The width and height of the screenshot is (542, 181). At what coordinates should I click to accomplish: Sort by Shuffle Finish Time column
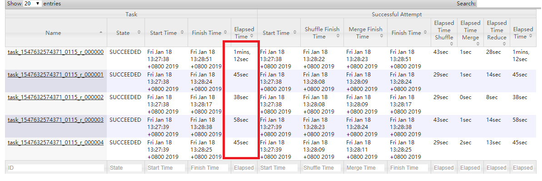click(322, 33)
